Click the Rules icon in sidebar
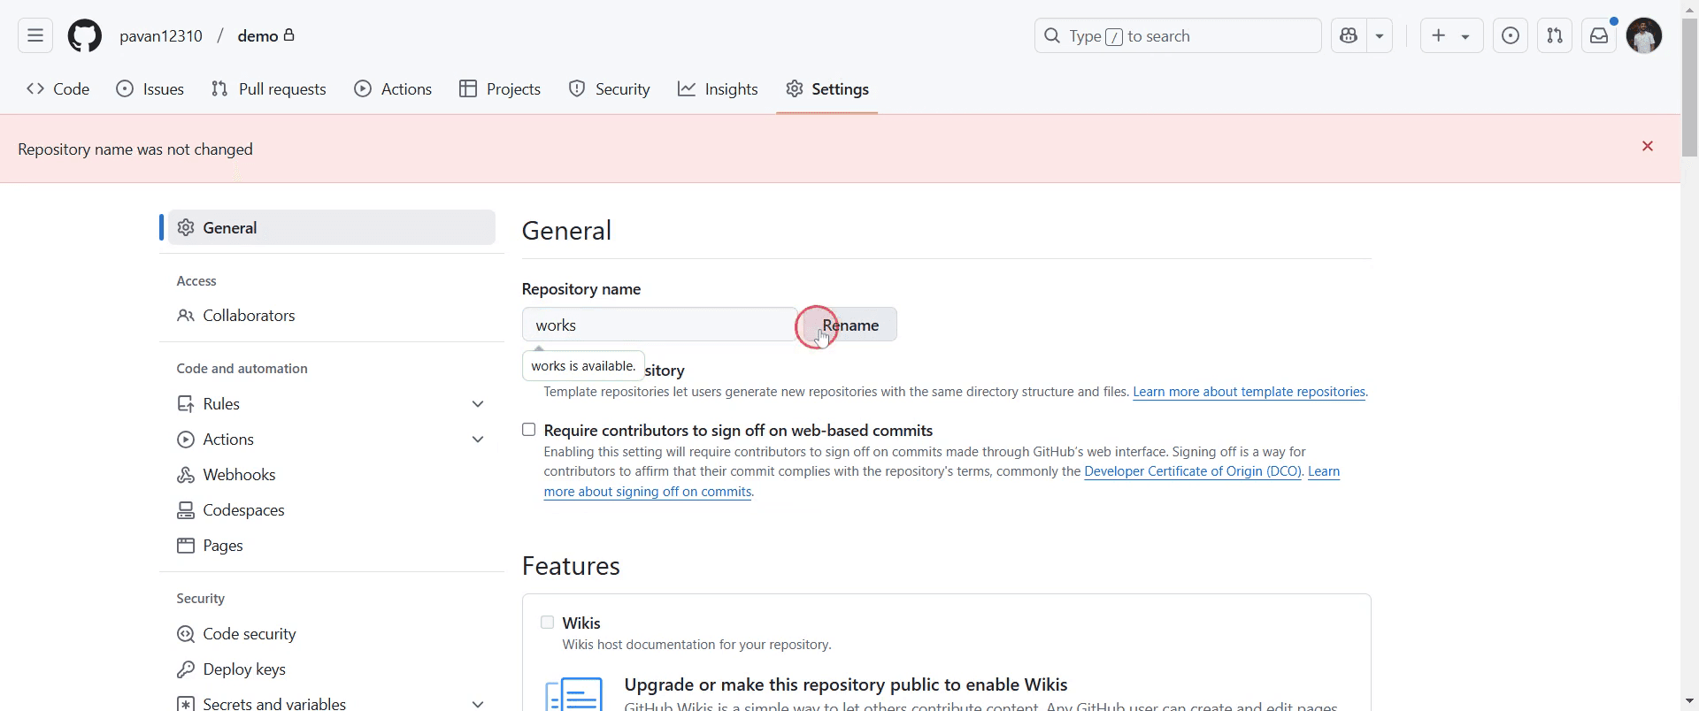Image resolution: width=1699 pixels, height=711 pixels. [x=186, y=404]
